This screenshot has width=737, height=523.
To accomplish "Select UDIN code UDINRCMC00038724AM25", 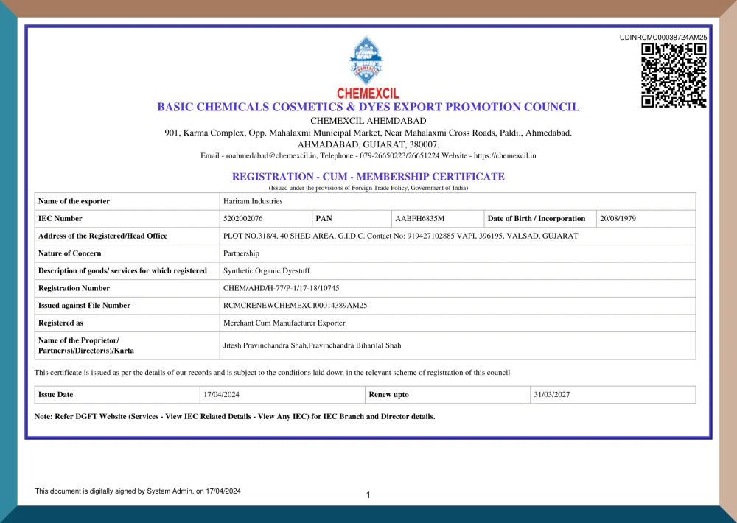I will point(663,37).
